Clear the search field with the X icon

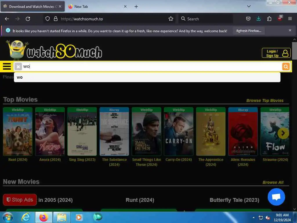(x=18, y=66)
